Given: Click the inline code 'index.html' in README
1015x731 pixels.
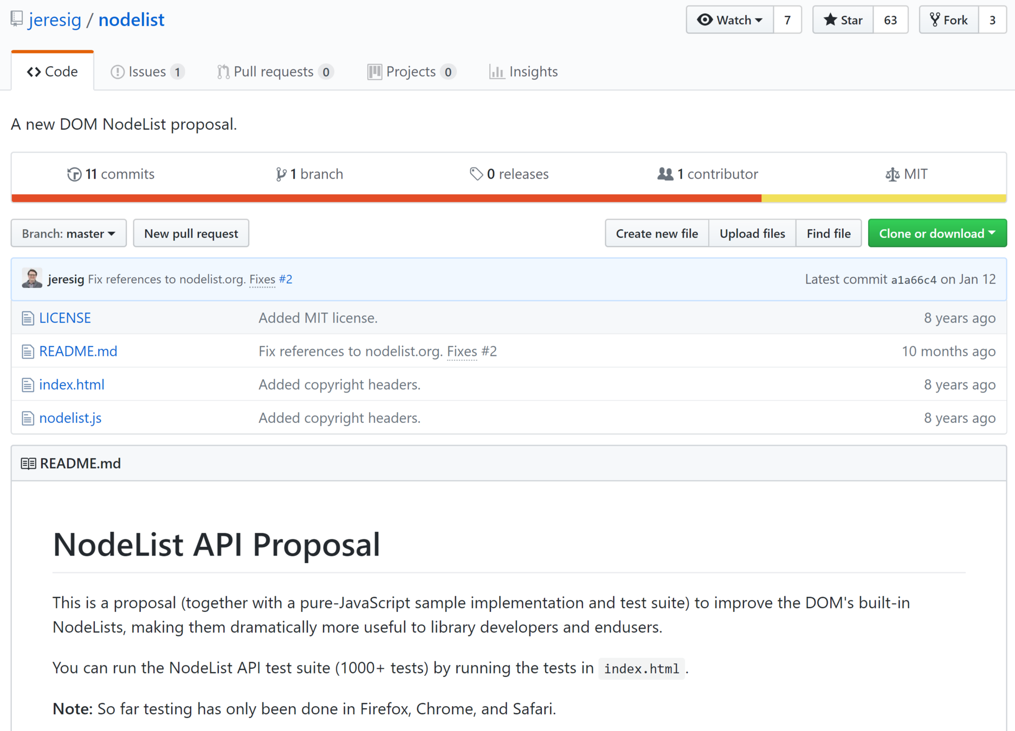Looking at the screenshot, I should 642,669.
